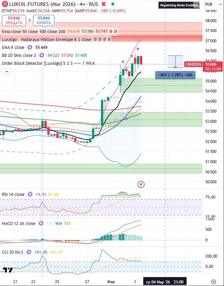Viewport: 224px width, 286px height.
Task: Select LuxAlgo Nadaraya-Watson Envelope legend
Action: click(46, 39)
